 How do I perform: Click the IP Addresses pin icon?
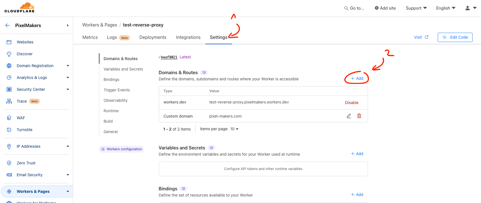coord(9,146)
